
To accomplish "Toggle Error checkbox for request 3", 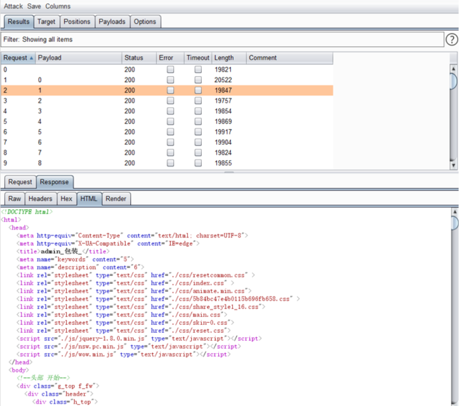I will [x=171, y=101].
